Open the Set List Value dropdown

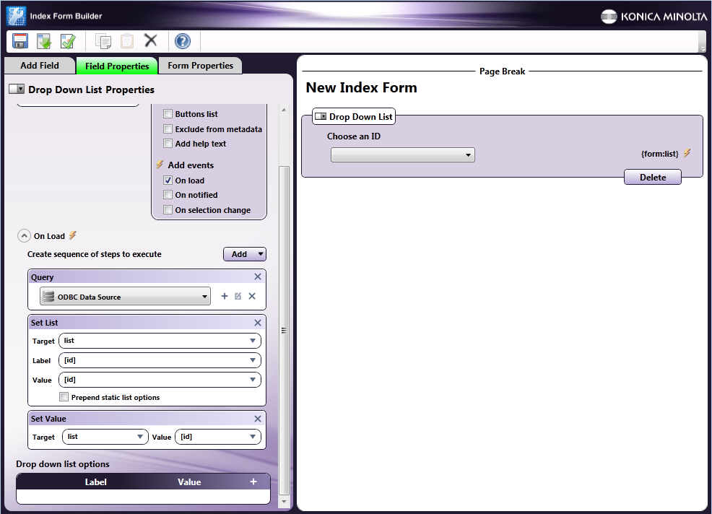pyautogui.click(x=160, y=380)
